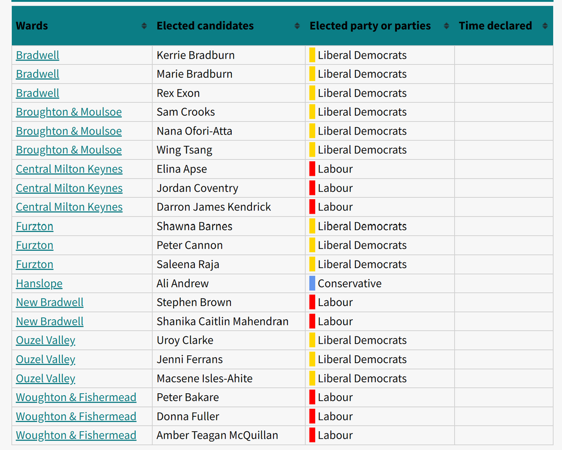
Task: Sort by Elected candidates column arrows
Action: click(x=297, y=26)
